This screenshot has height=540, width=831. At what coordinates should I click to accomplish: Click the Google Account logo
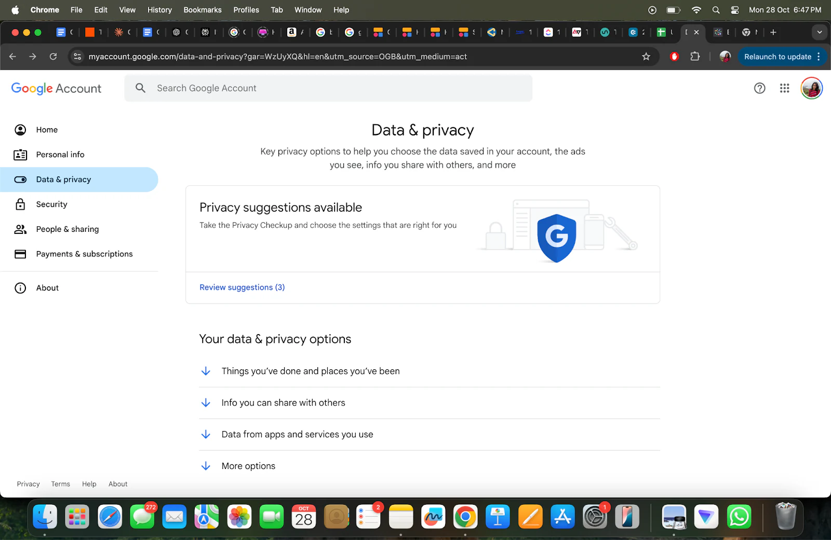[x=56, y=89]
